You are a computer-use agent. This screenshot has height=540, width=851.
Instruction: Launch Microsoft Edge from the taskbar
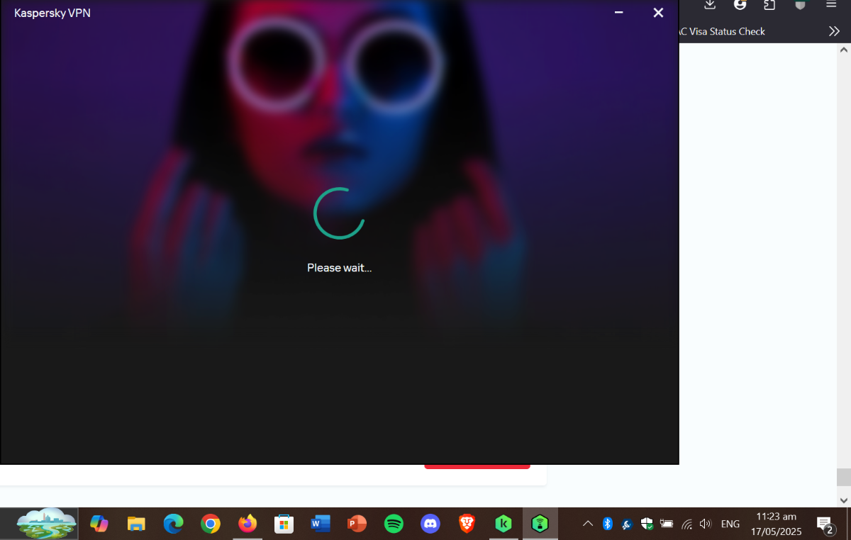point(173,524)
